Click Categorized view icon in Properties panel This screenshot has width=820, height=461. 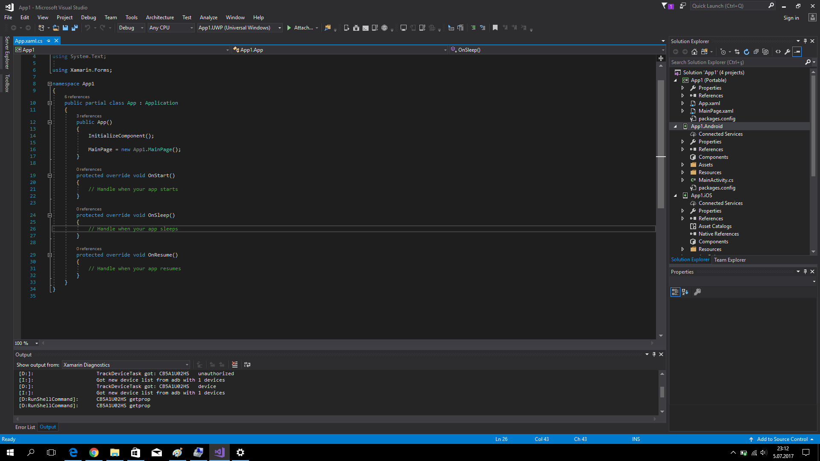tap(675, 292)
